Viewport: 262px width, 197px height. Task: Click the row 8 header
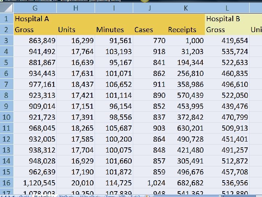coord(7,96)
